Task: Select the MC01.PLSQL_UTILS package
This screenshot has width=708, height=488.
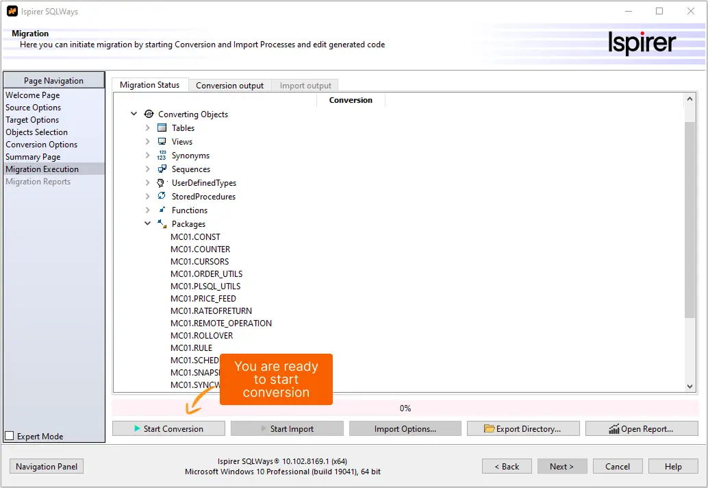Action: click(205, 286)
